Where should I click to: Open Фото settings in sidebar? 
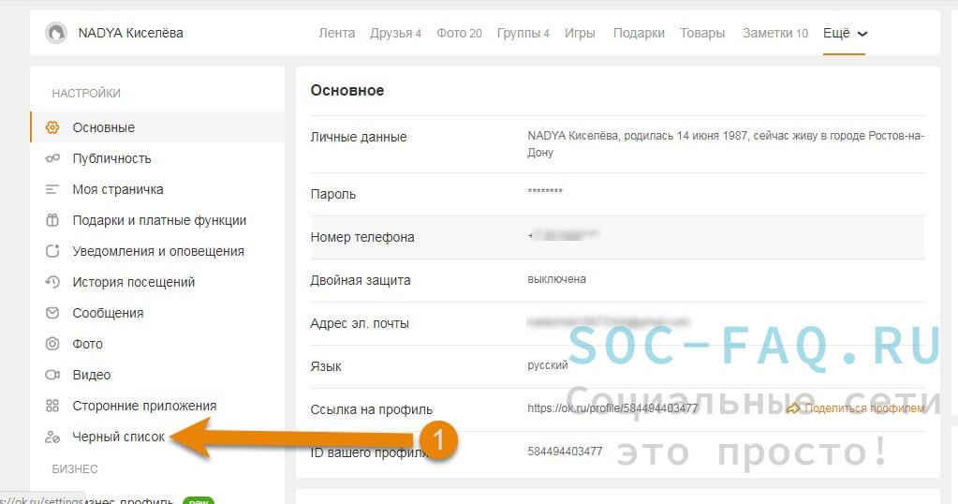(157, 344)
